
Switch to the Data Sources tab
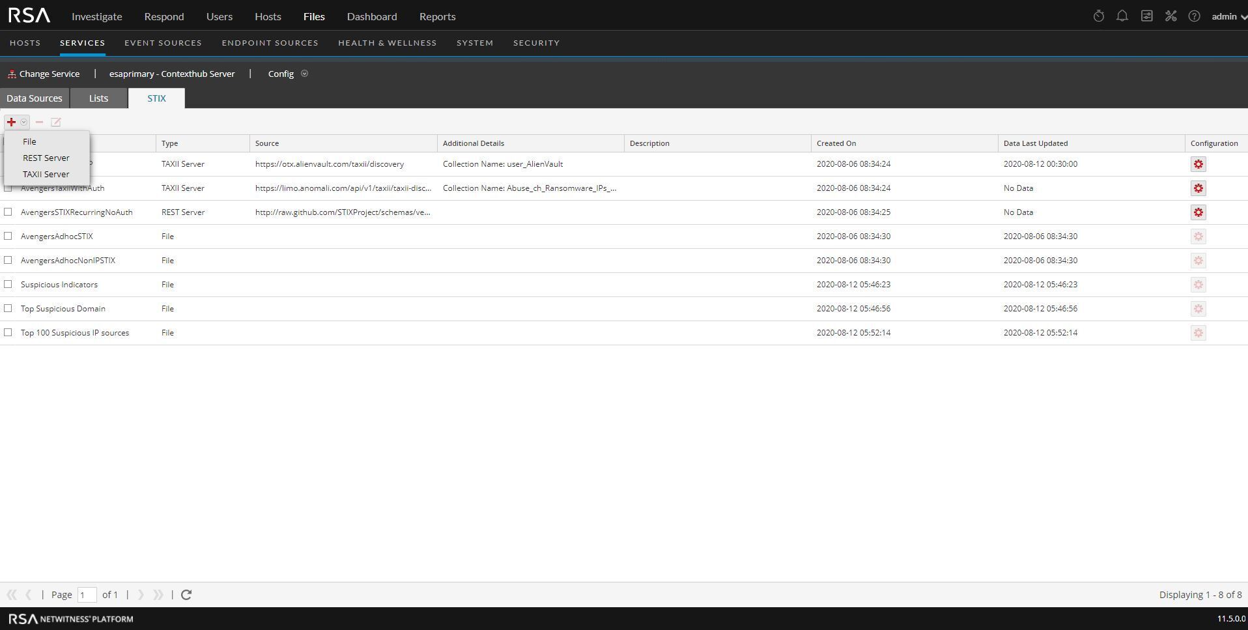(35, 98)
